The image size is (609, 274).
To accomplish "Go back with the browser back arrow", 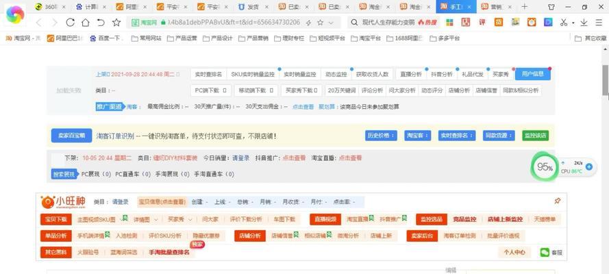I will (x=39, y=23).
